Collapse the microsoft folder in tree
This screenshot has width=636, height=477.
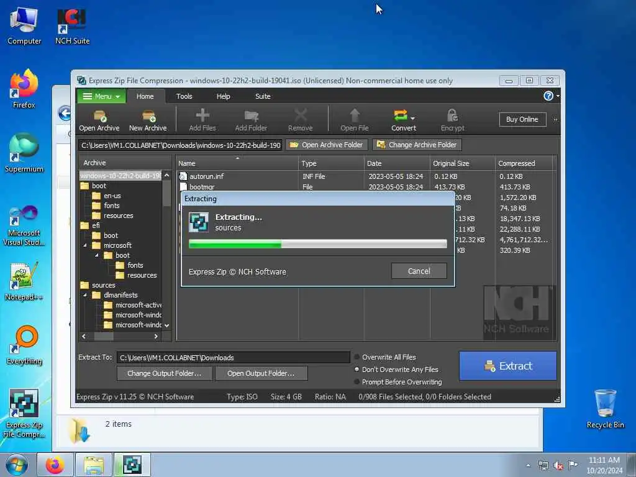(x=85, y=245)
